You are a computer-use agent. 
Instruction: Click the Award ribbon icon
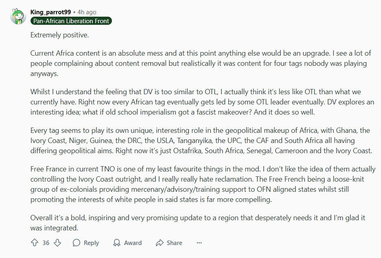(117, 243)
